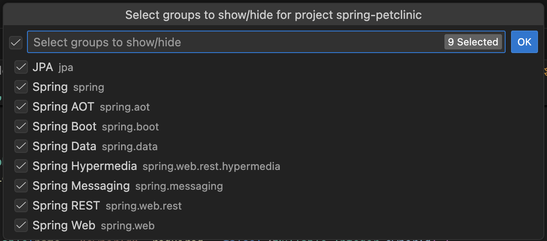Click the dialog title mentioning spring-petclinic
The width and height of the screenshot is (547, 241).
pyautogui.click(x=273, y=15)
